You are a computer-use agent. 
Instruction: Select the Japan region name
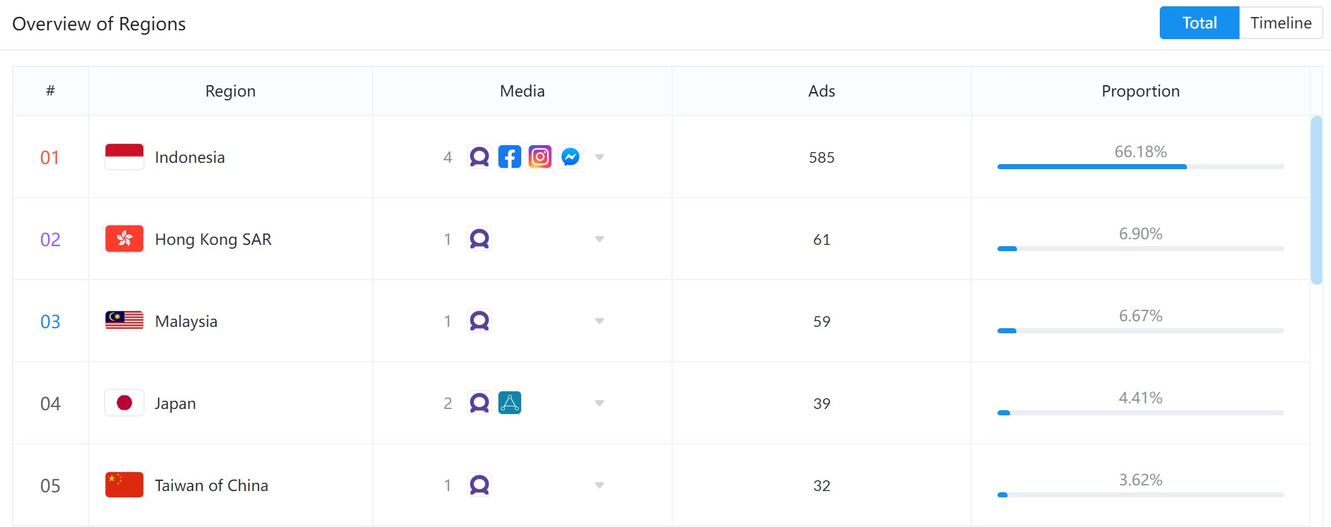coord(175,403)
